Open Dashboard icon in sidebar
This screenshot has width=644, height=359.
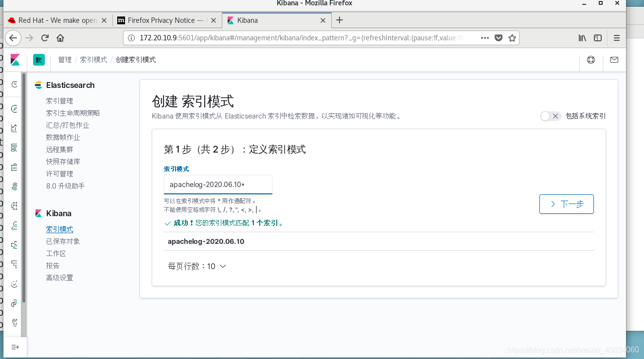(15, 148)
